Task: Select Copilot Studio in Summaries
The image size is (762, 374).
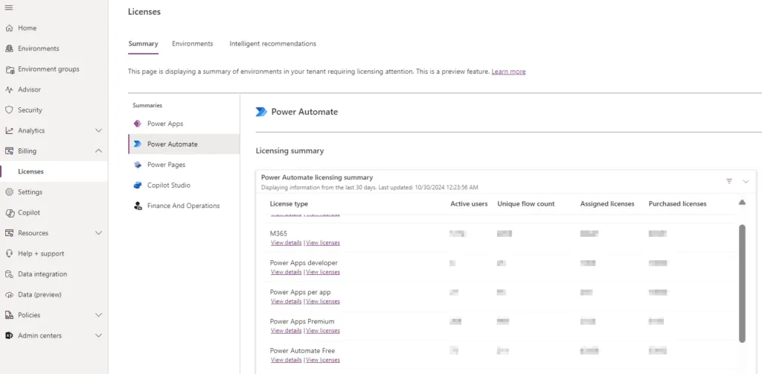Action: (x=185, y=186)
